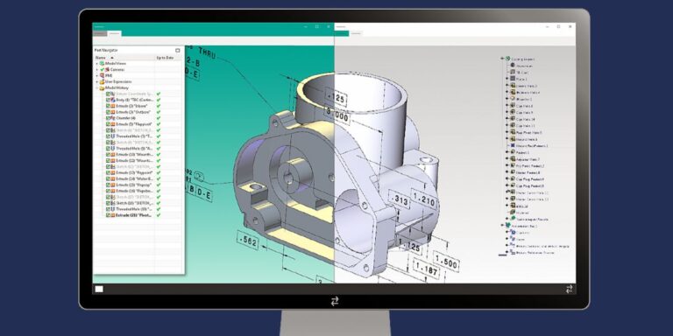Click the Up to Date column header
Image resolution: width=673 pixels, height=336 pixels.
[x=165, y=58]
